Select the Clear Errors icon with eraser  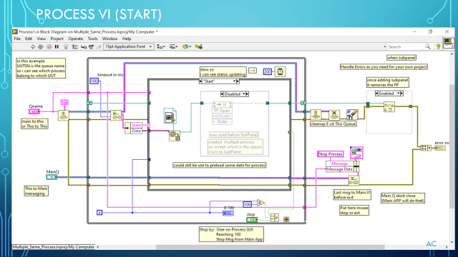pos(352,115)
